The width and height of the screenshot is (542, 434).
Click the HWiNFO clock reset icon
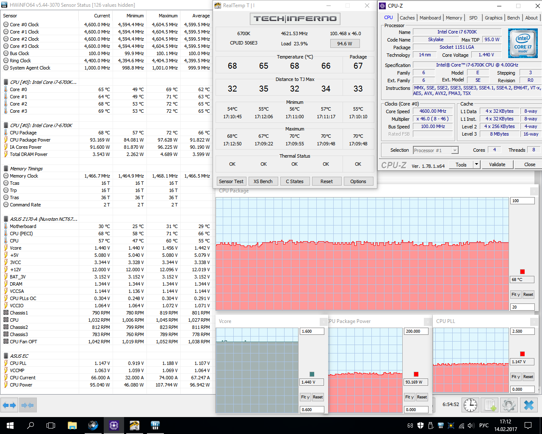(x=470, y=405)
